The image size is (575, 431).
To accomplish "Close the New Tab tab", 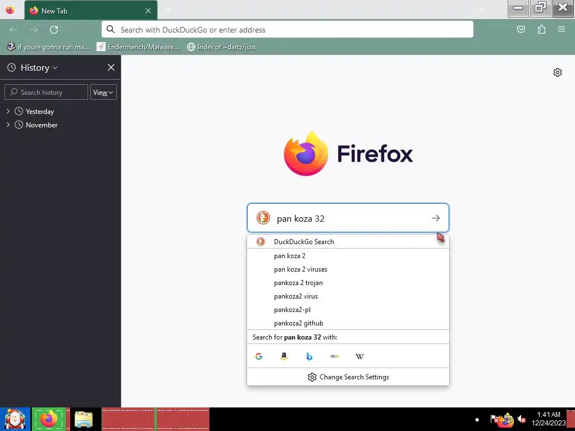I will (x=148, y=11).
